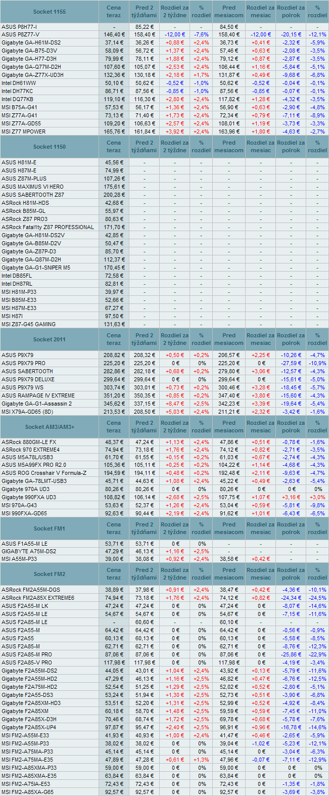Open the ASUS MAXIMUS VI HERO entry

[x=33, y=187]
